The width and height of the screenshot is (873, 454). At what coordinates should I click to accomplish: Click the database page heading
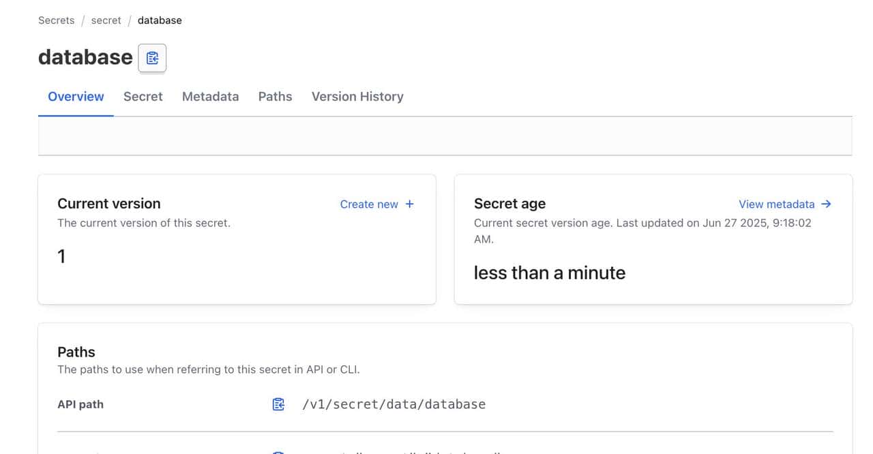[x=85, y=57]
